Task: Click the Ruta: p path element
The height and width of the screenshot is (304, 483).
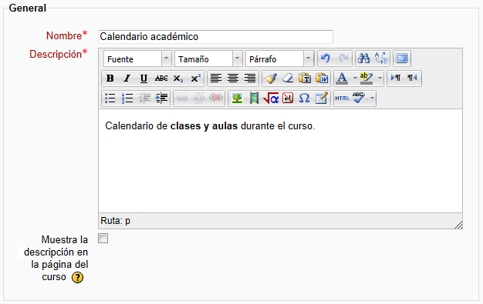Action: (x=127, y=221)
